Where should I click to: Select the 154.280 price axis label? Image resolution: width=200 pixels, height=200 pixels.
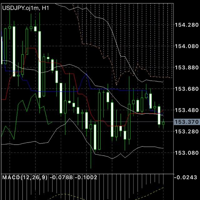point(187,25)
